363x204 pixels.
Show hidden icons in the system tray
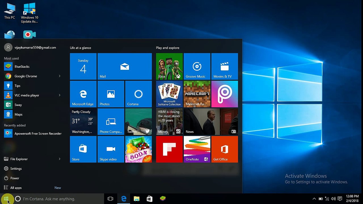(314, 199)
